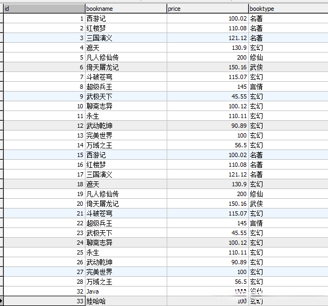Click the bookname cell in row id 24
Viewport: 328px width, 306px height.
click(126, 243)
